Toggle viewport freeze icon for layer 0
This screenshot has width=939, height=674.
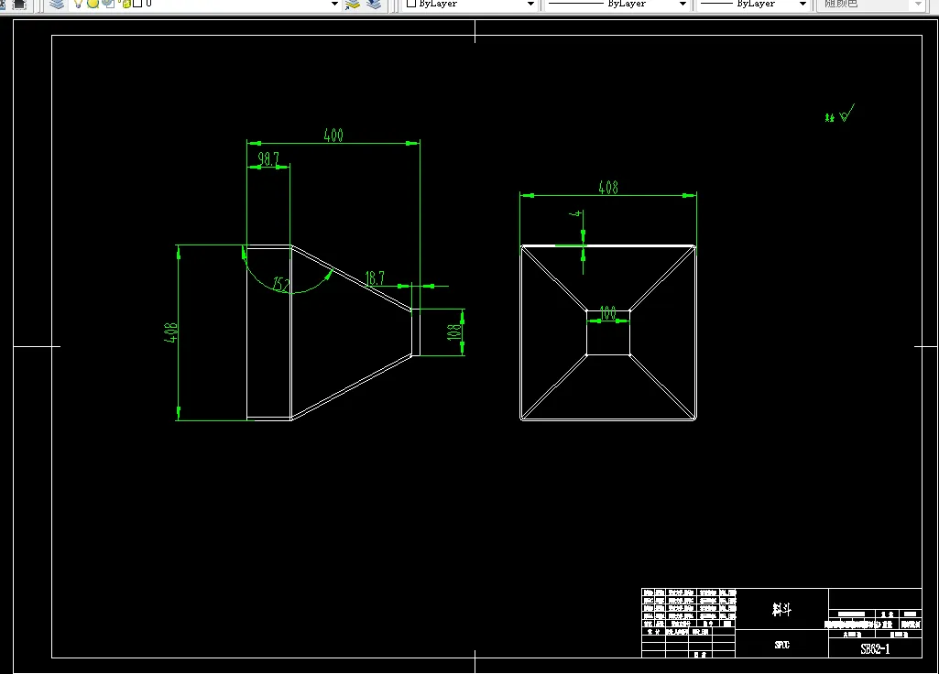click(108, 5)
